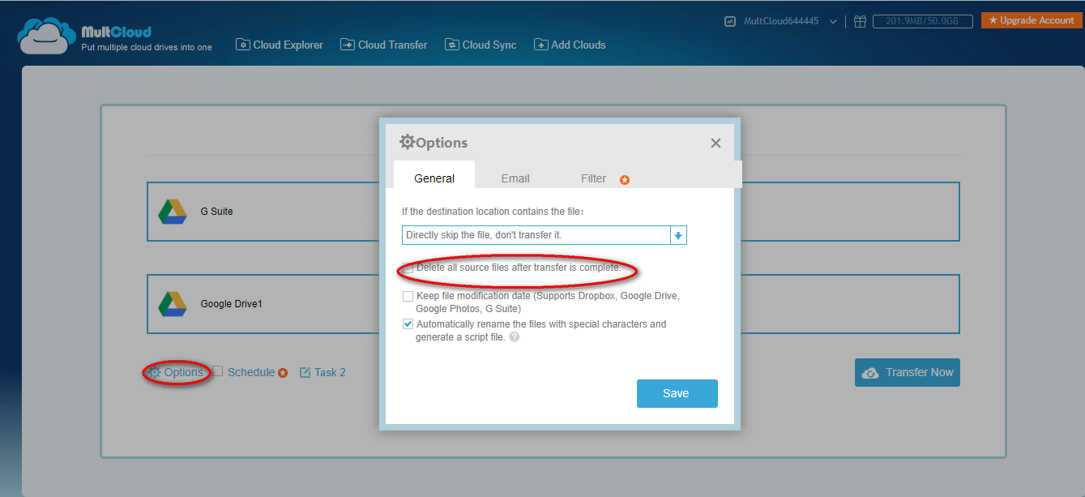Close the Options dialog
This screenshot has height=497, width=1085.
[716, 143]
